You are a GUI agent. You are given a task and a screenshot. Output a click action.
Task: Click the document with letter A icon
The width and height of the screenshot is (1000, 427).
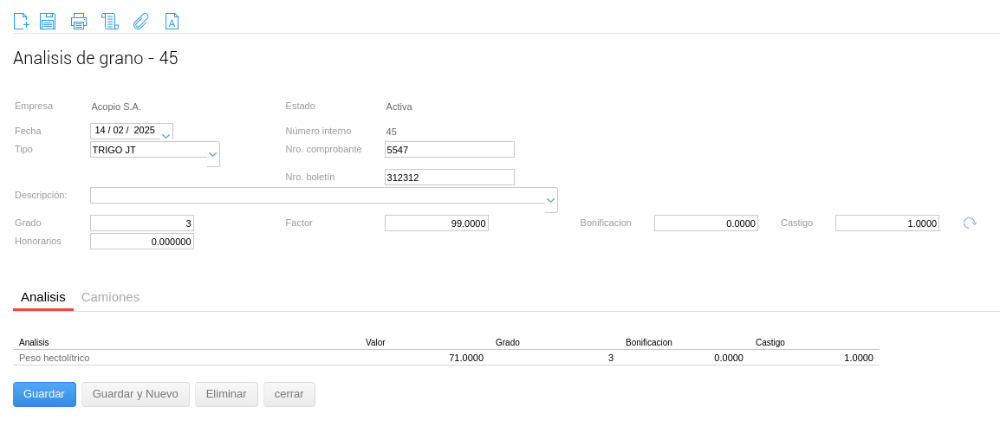point(172,21)
